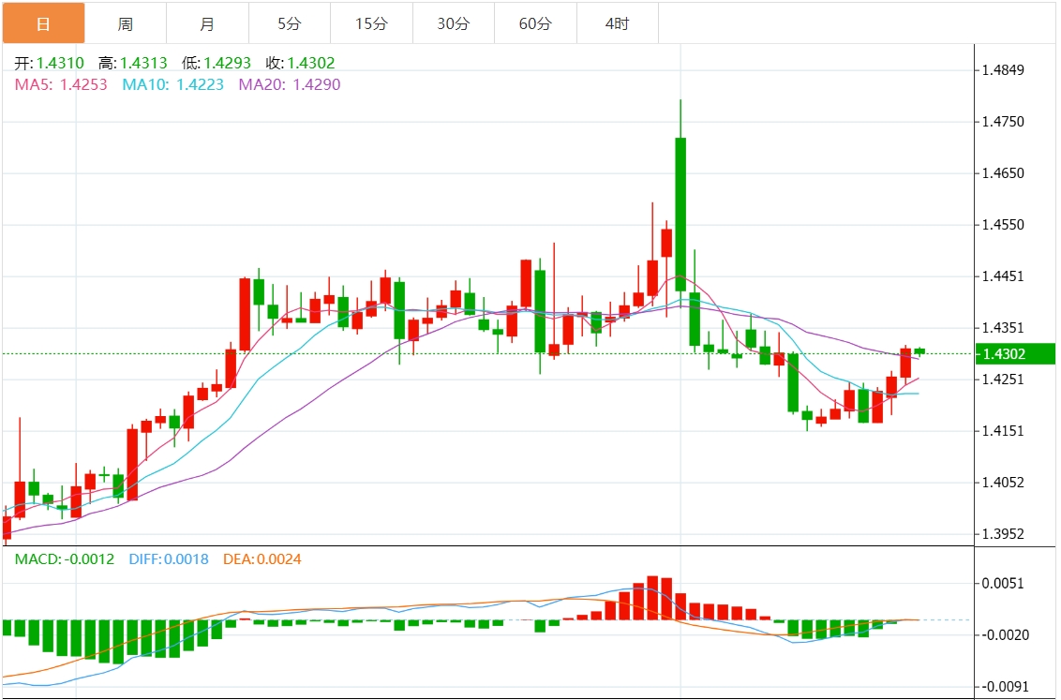The width and height of the screenshot is (1061, 700).
Task: Click the 1.4052 price axis label
Action: click(1004, 483)
